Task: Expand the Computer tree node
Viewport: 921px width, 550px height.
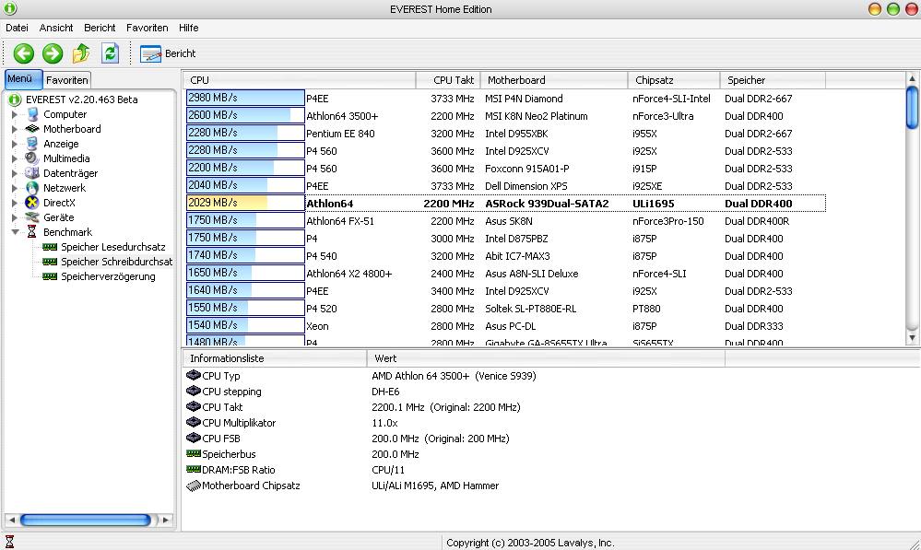Action: tap(15, 114)
